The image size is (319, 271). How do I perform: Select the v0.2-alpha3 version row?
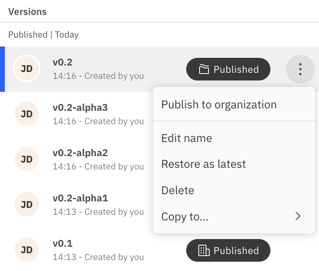(98, 114)
